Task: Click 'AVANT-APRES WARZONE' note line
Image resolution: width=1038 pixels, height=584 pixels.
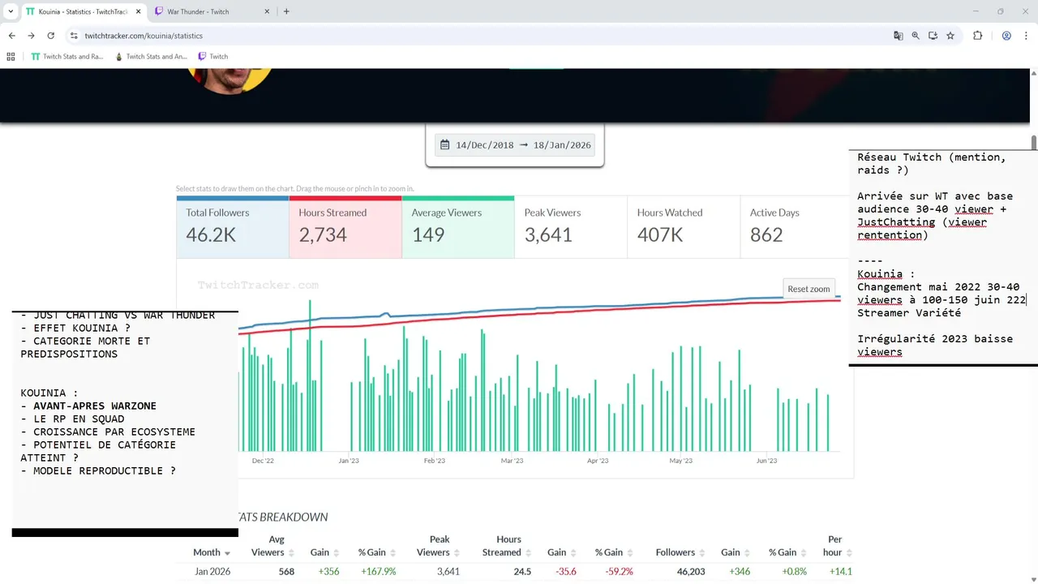Action: (x=95, y=406)
